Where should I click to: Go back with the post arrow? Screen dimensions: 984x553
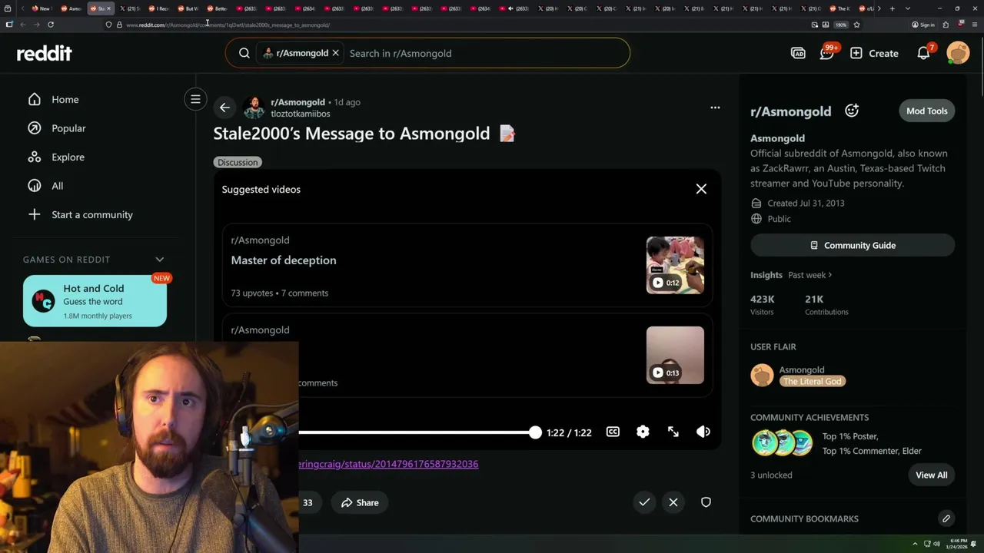(224, 108)
